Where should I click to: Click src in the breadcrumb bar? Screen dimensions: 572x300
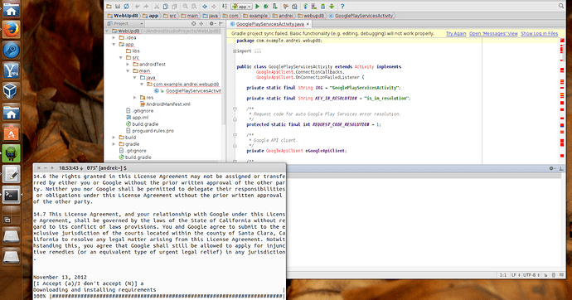tap(170, 16)
